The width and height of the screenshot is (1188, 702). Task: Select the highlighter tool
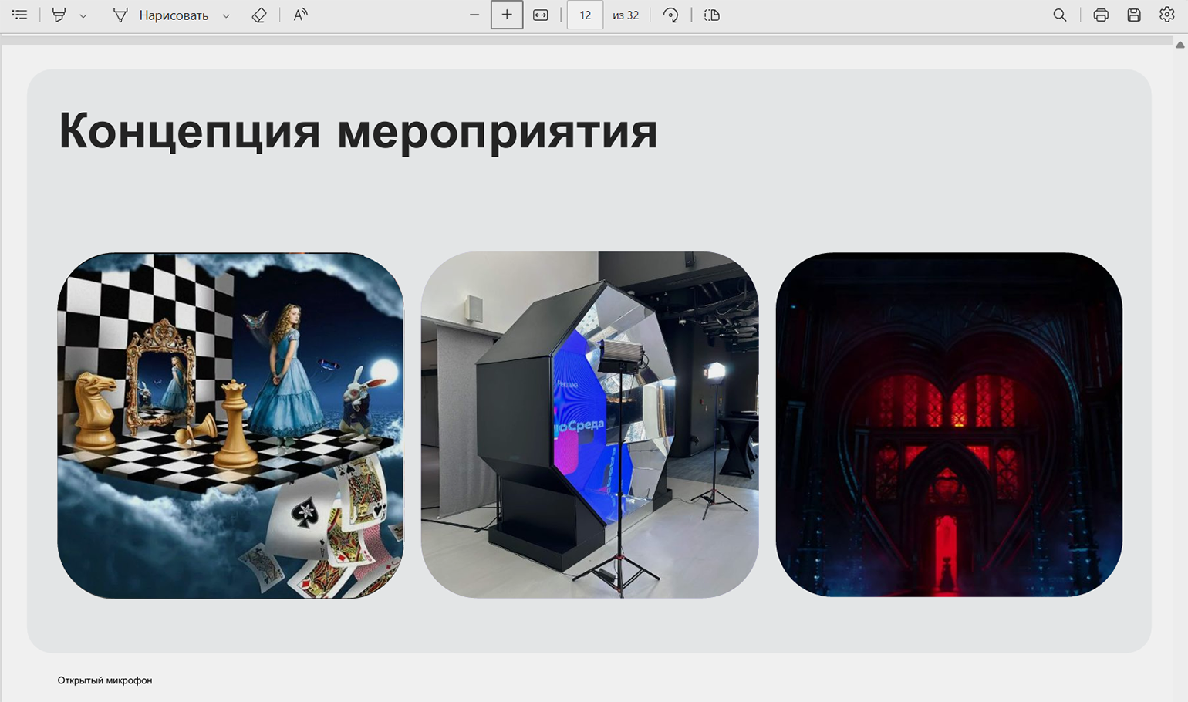click(x=59, y=15)
